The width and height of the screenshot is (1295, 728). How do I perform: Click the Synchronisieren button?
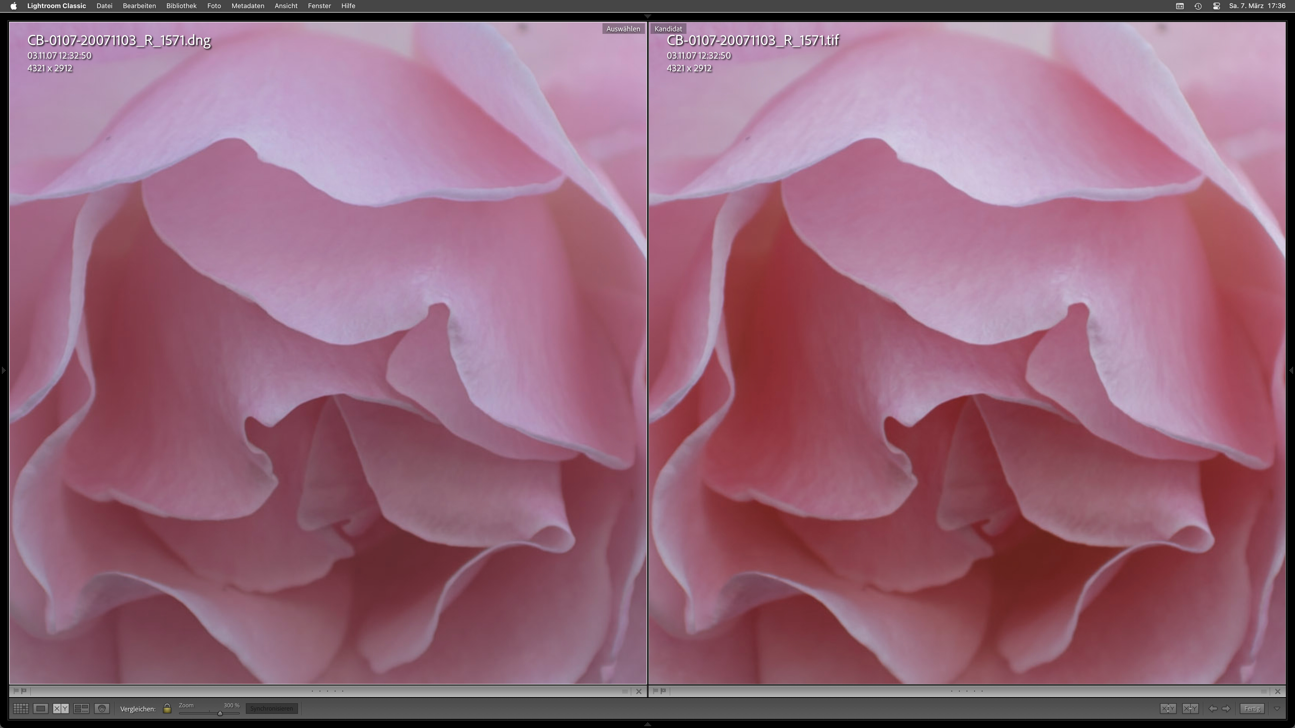coord(271,708)
